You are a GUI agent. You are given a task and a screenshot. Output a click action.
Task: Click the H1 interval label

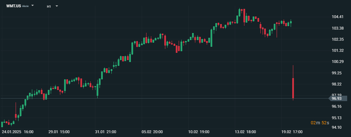point(49,6)
